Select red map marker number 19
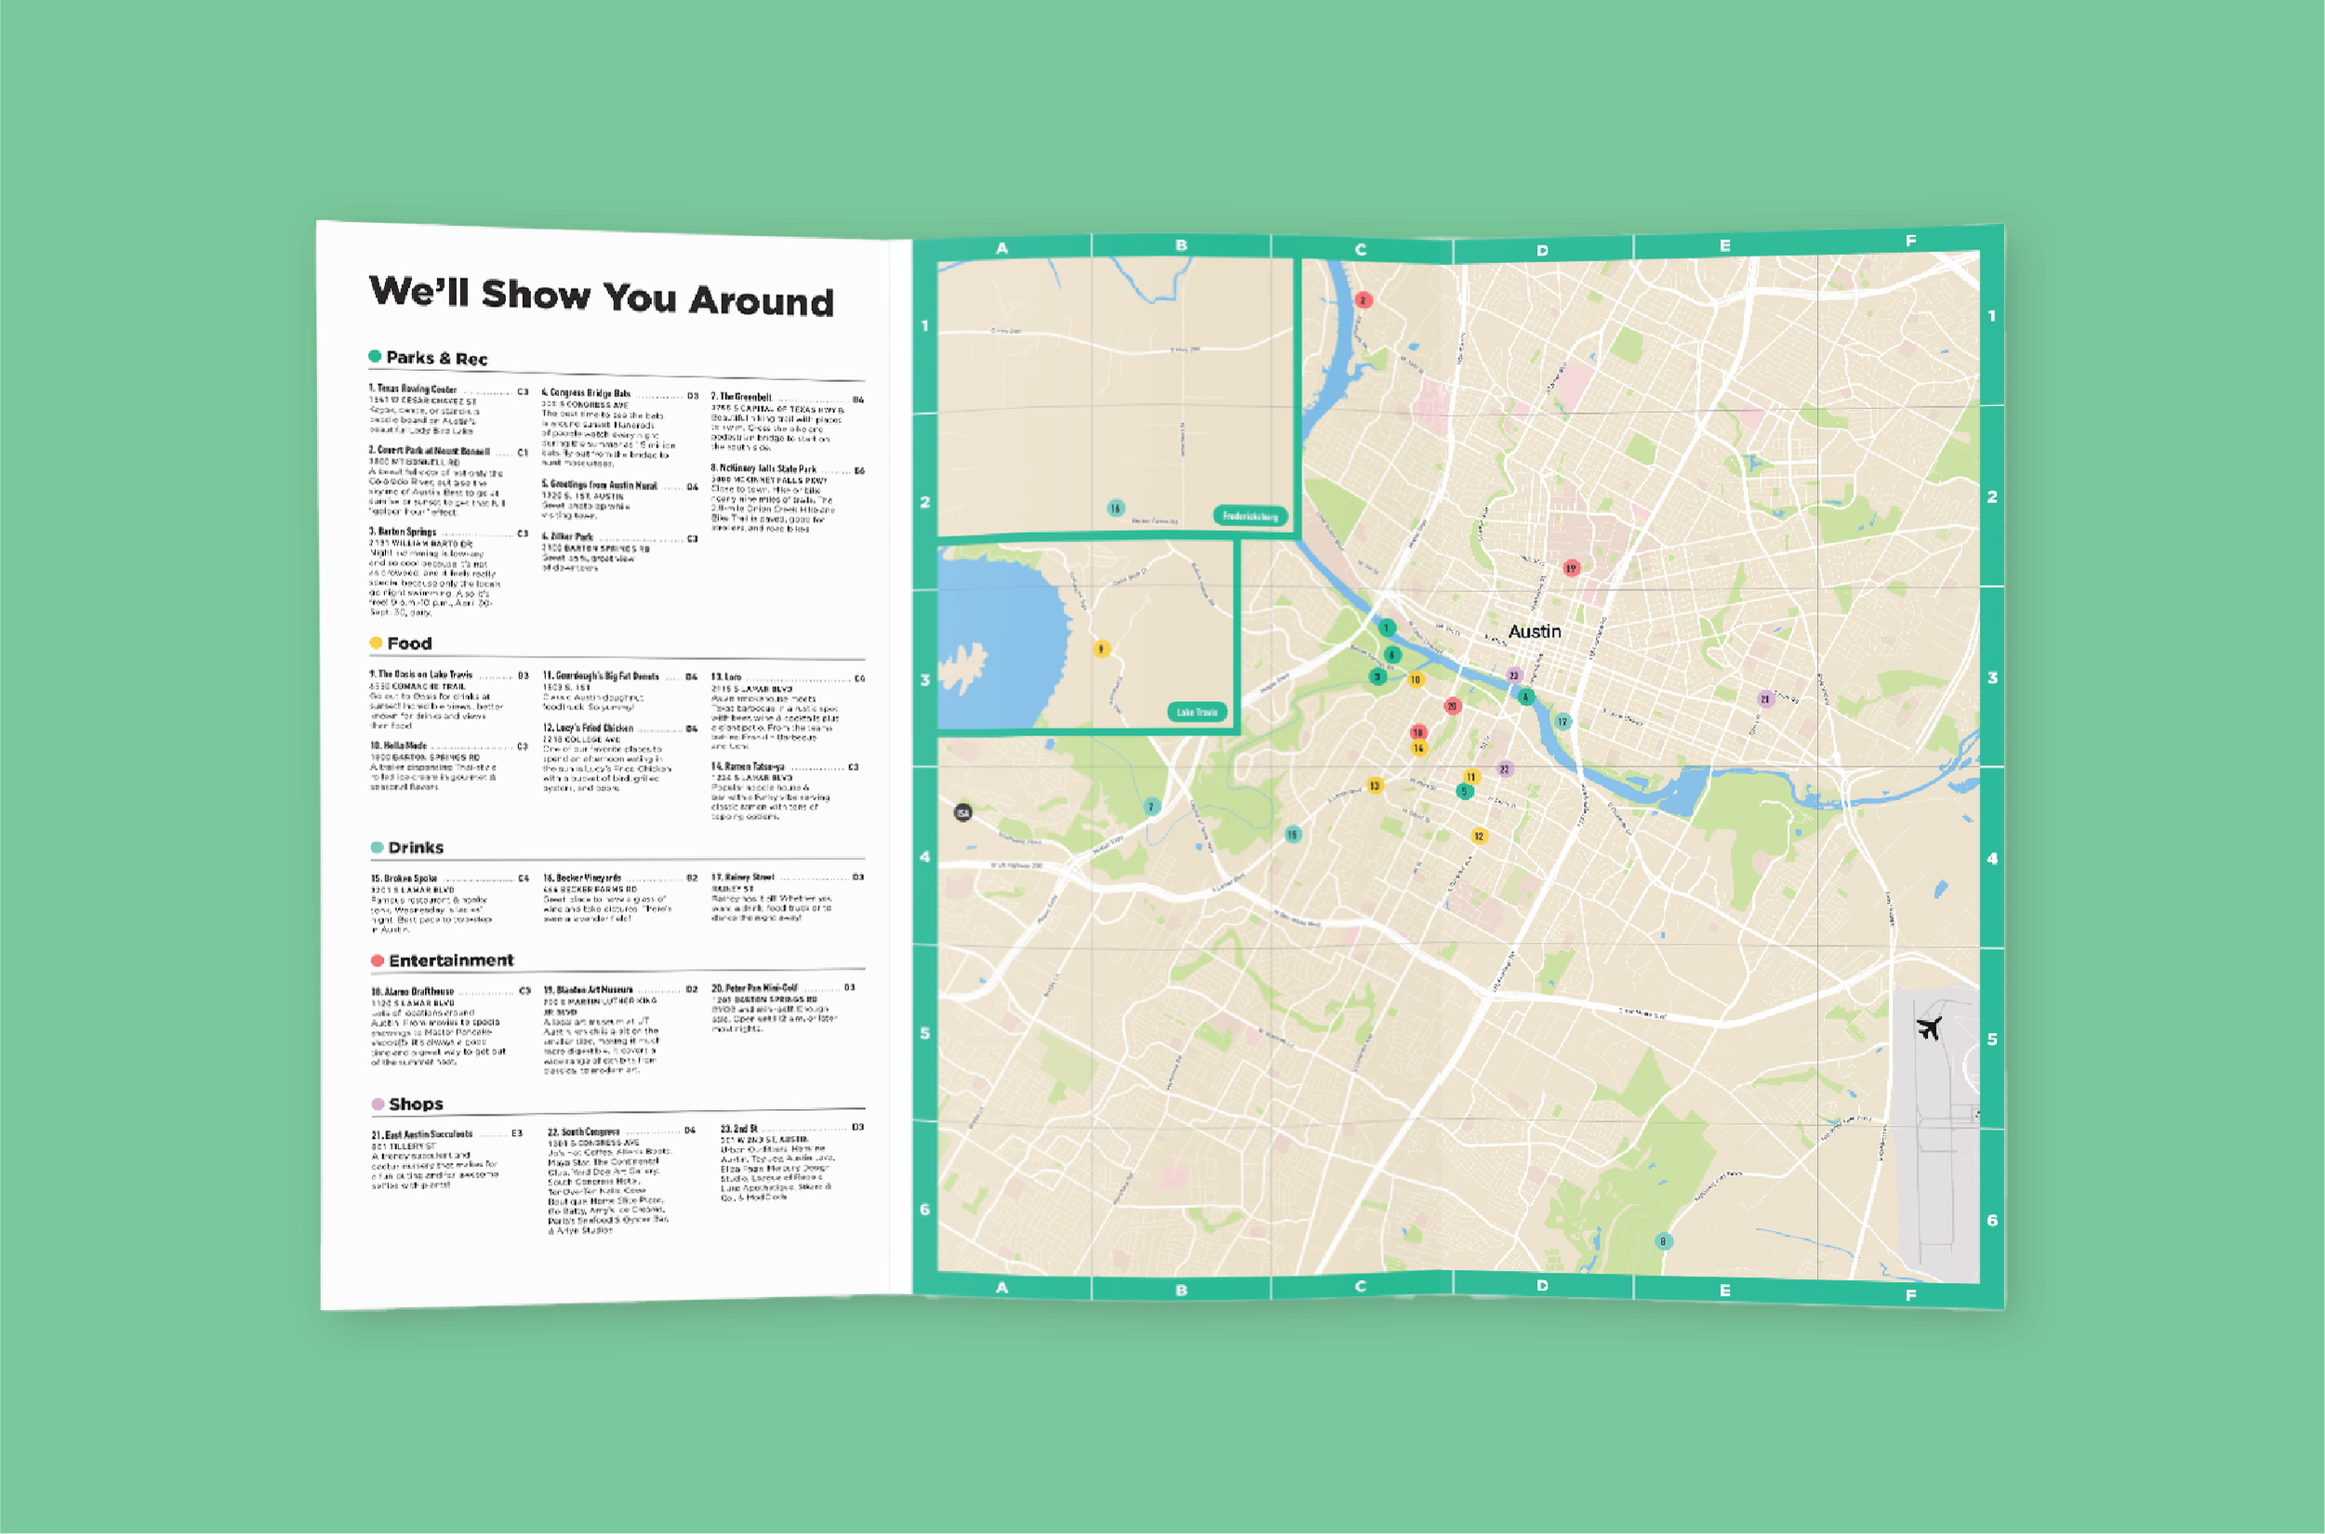Viewport: 2325px width, 1534px height. [x=1571, y=567]
